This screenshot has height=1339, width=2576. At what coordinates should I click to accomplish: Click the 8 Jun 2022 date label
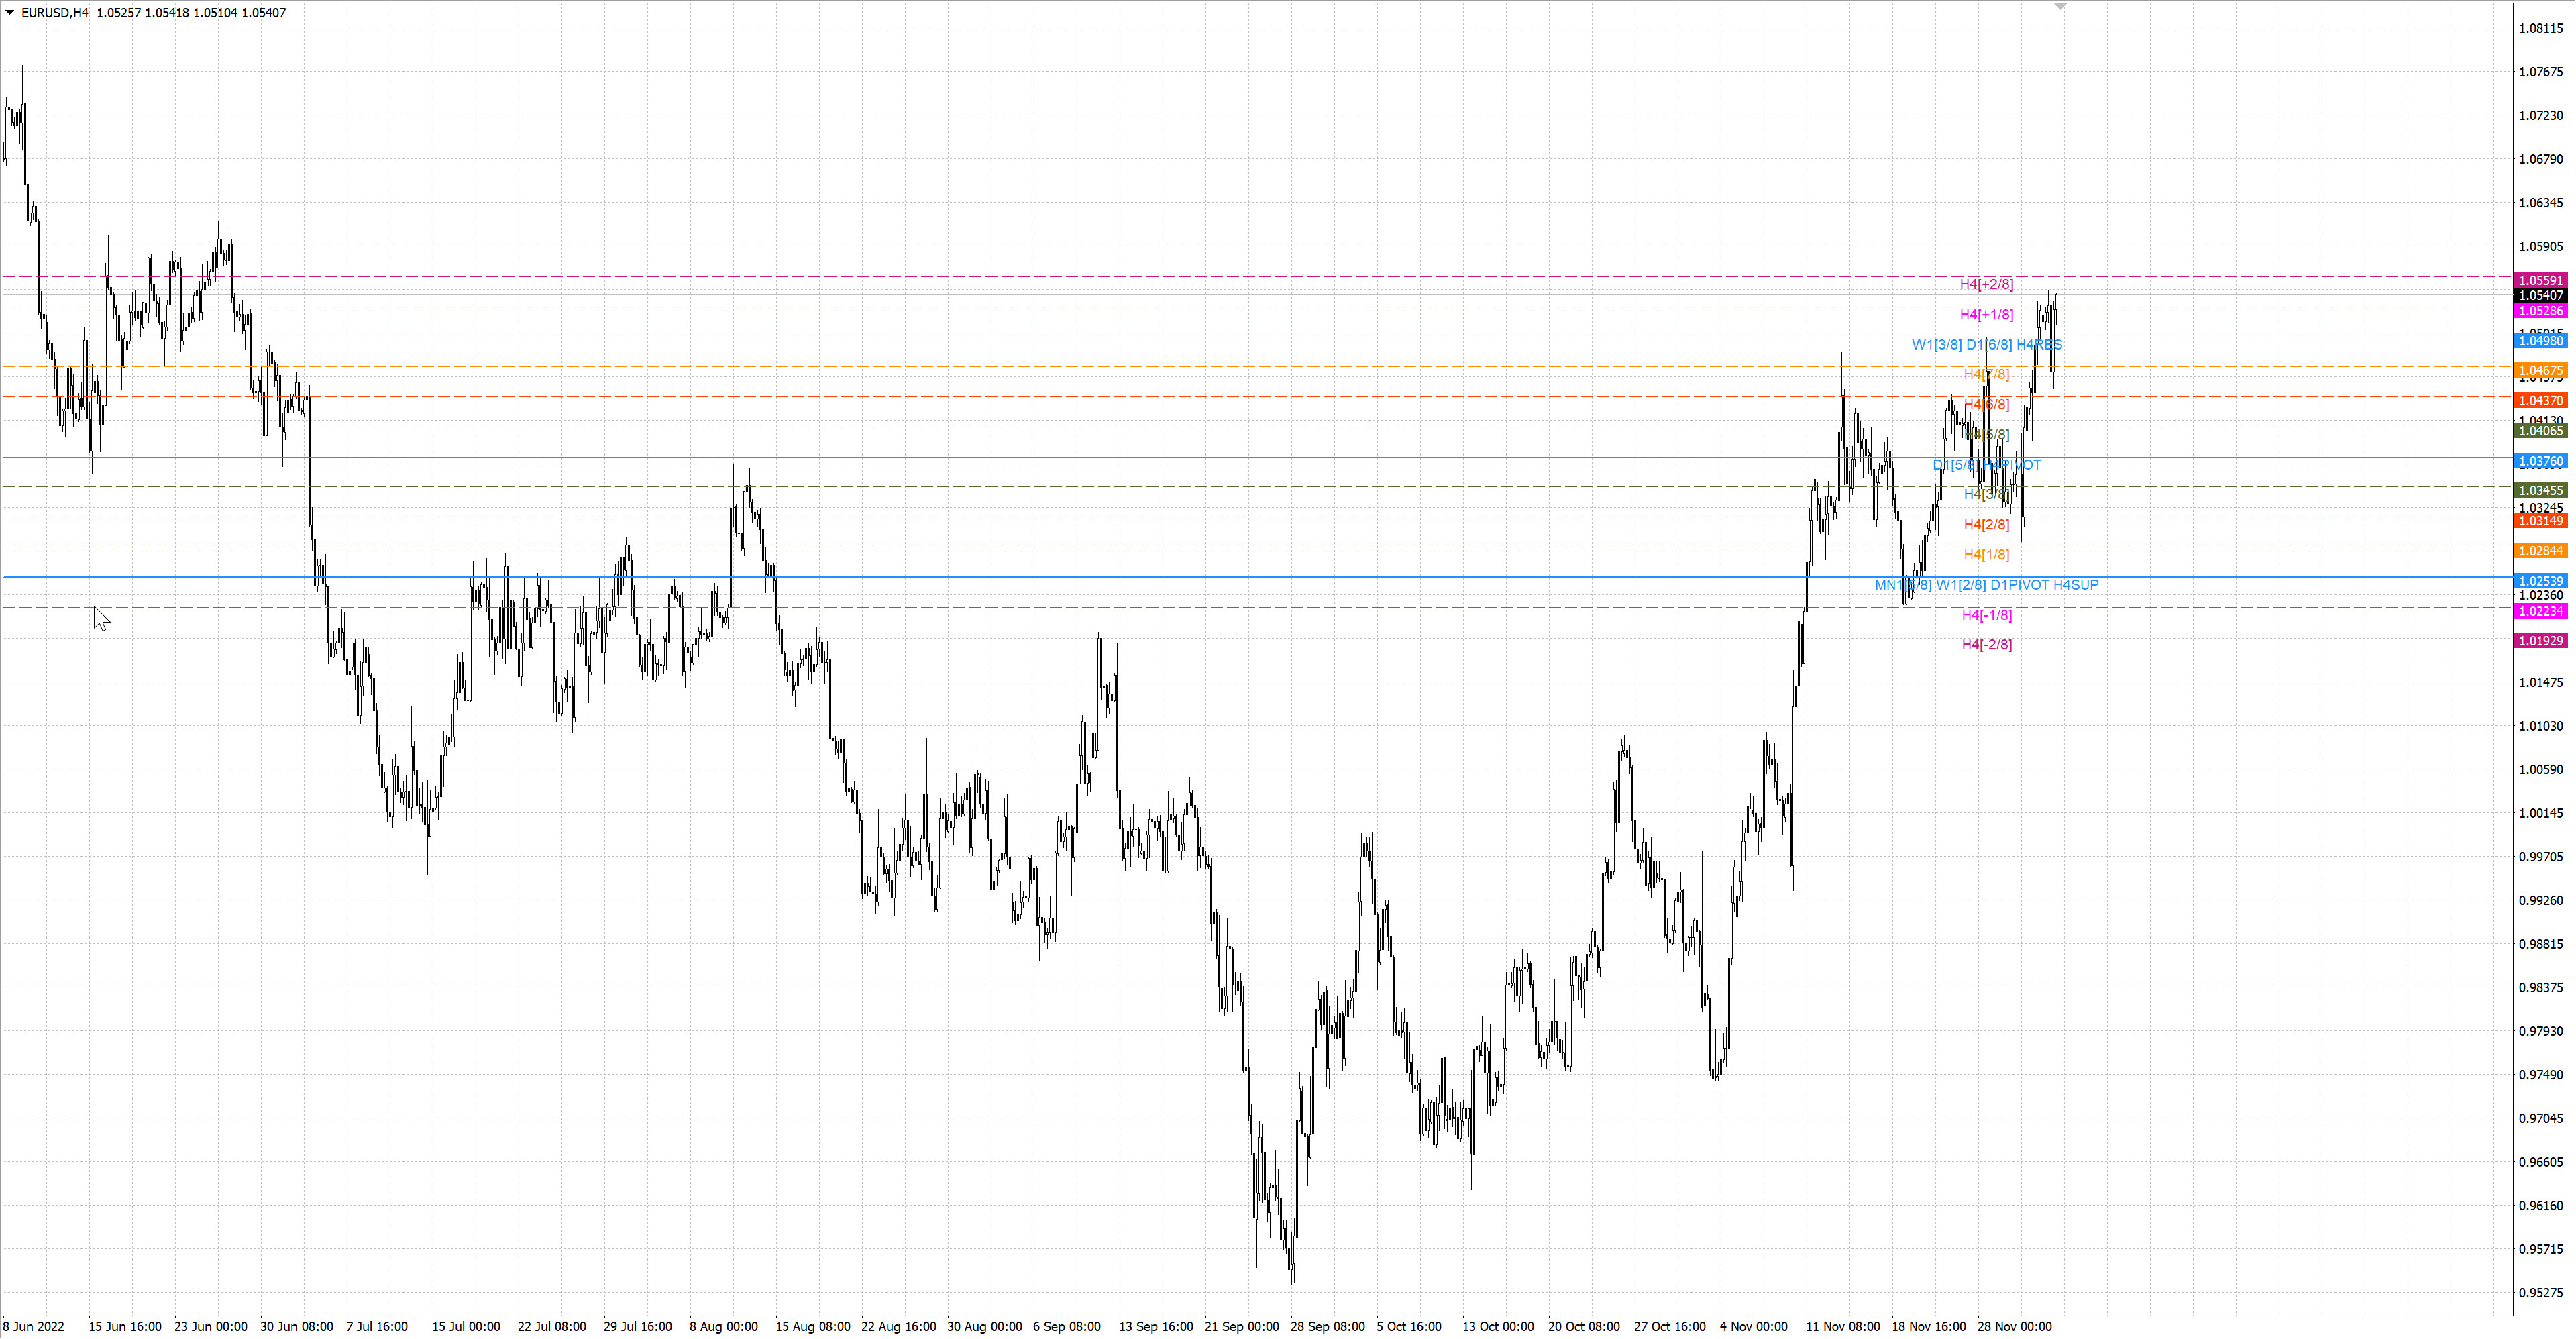pos(34,1327)
